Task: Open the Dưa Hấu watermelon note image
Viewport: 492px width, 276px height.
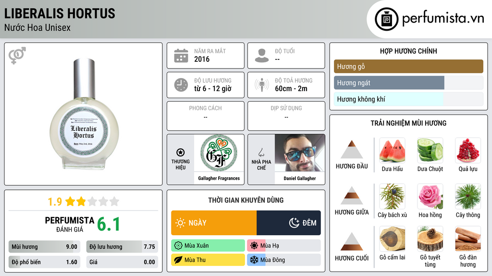Action: pyautogui.click(x=392, y=150)
